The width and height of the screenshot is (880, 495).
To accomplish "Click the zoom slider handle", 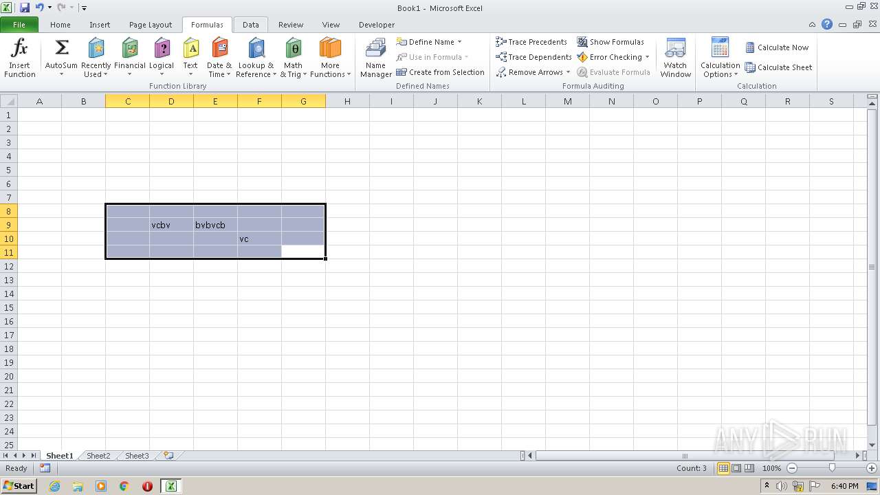I will [x=832, y=468].
